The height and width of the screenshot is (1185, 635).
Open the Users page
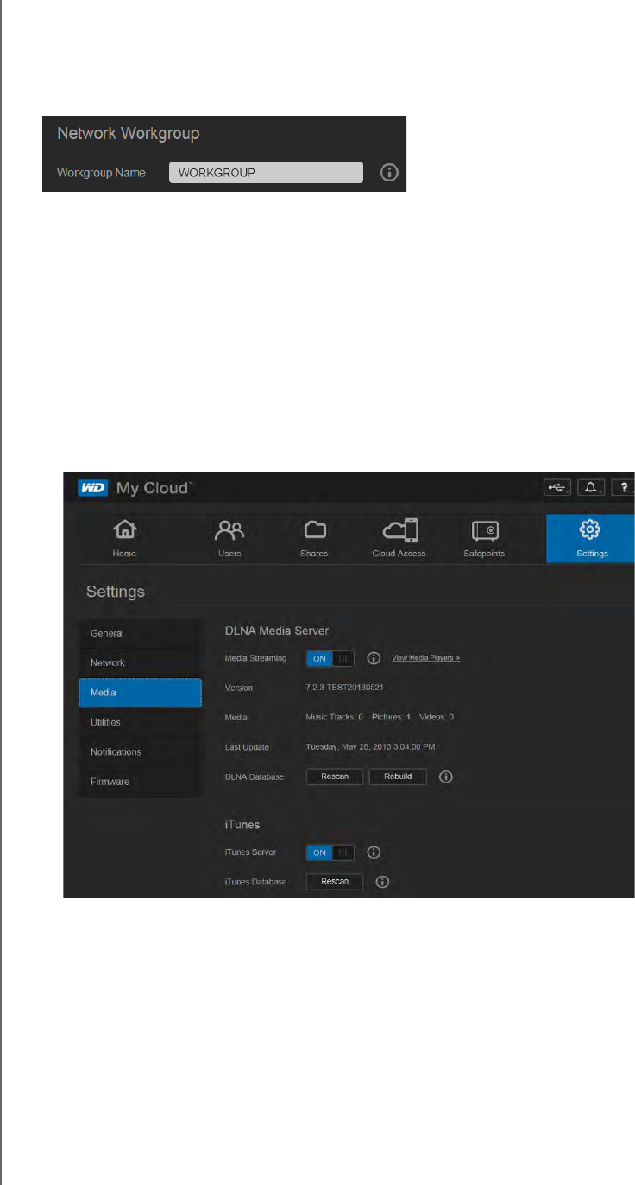click(229, 539)
